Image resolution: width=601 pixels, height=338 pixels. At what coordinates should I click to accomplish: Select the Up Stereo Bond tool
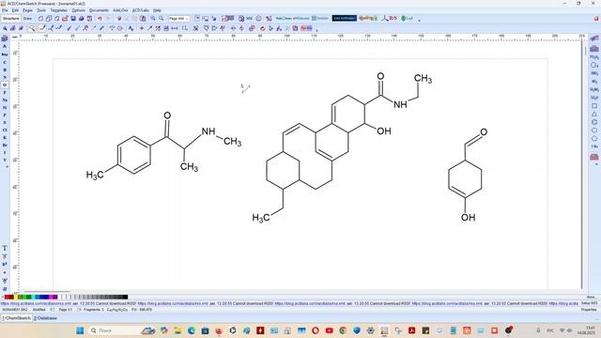[x=69, y=28]
